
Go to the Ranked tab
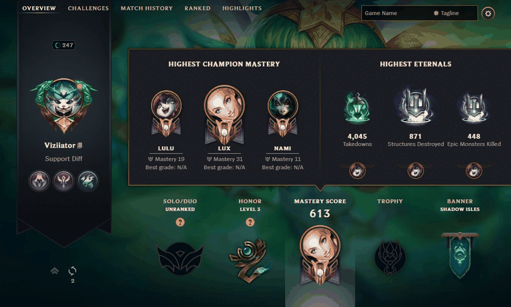(198, 8)
